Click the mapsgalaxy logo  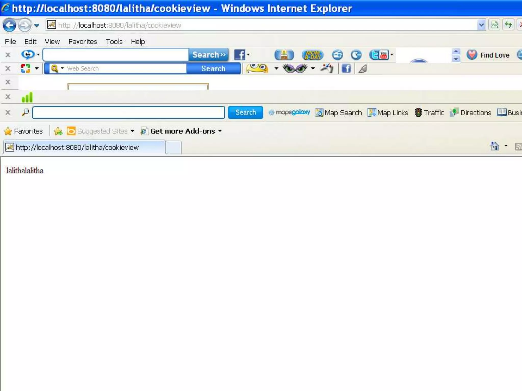(289, 112)
